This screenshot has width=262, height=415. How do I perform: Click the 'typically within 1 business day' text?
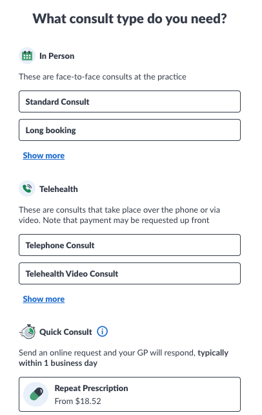[x=124, y=358]
